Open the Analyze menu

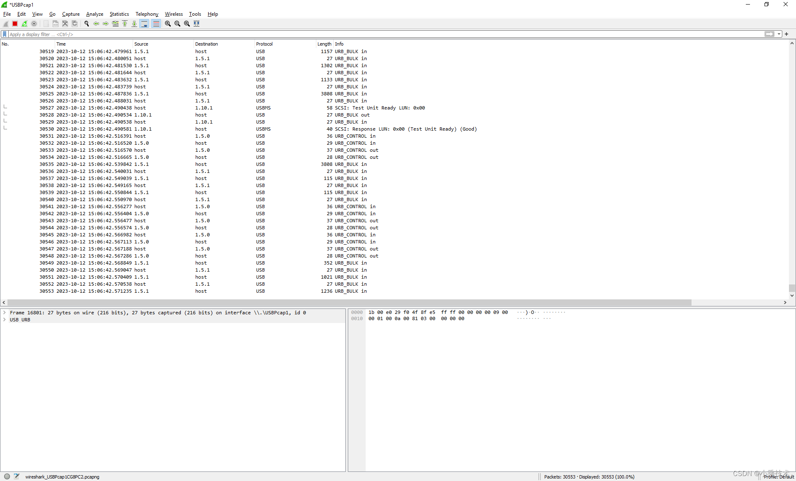[x=95, y=14]
